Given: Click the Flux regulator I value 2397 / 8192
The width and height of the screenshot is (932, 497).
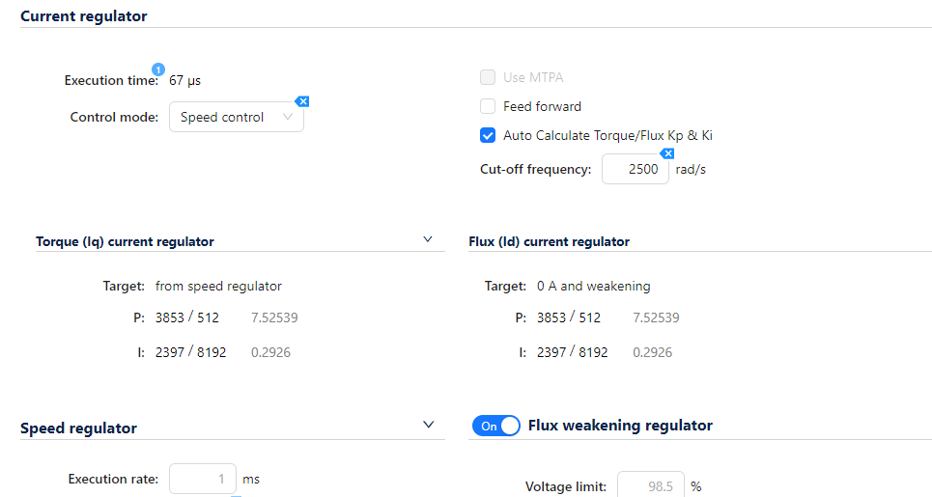Looking at the screenshot, I should (x=573, y=352).
